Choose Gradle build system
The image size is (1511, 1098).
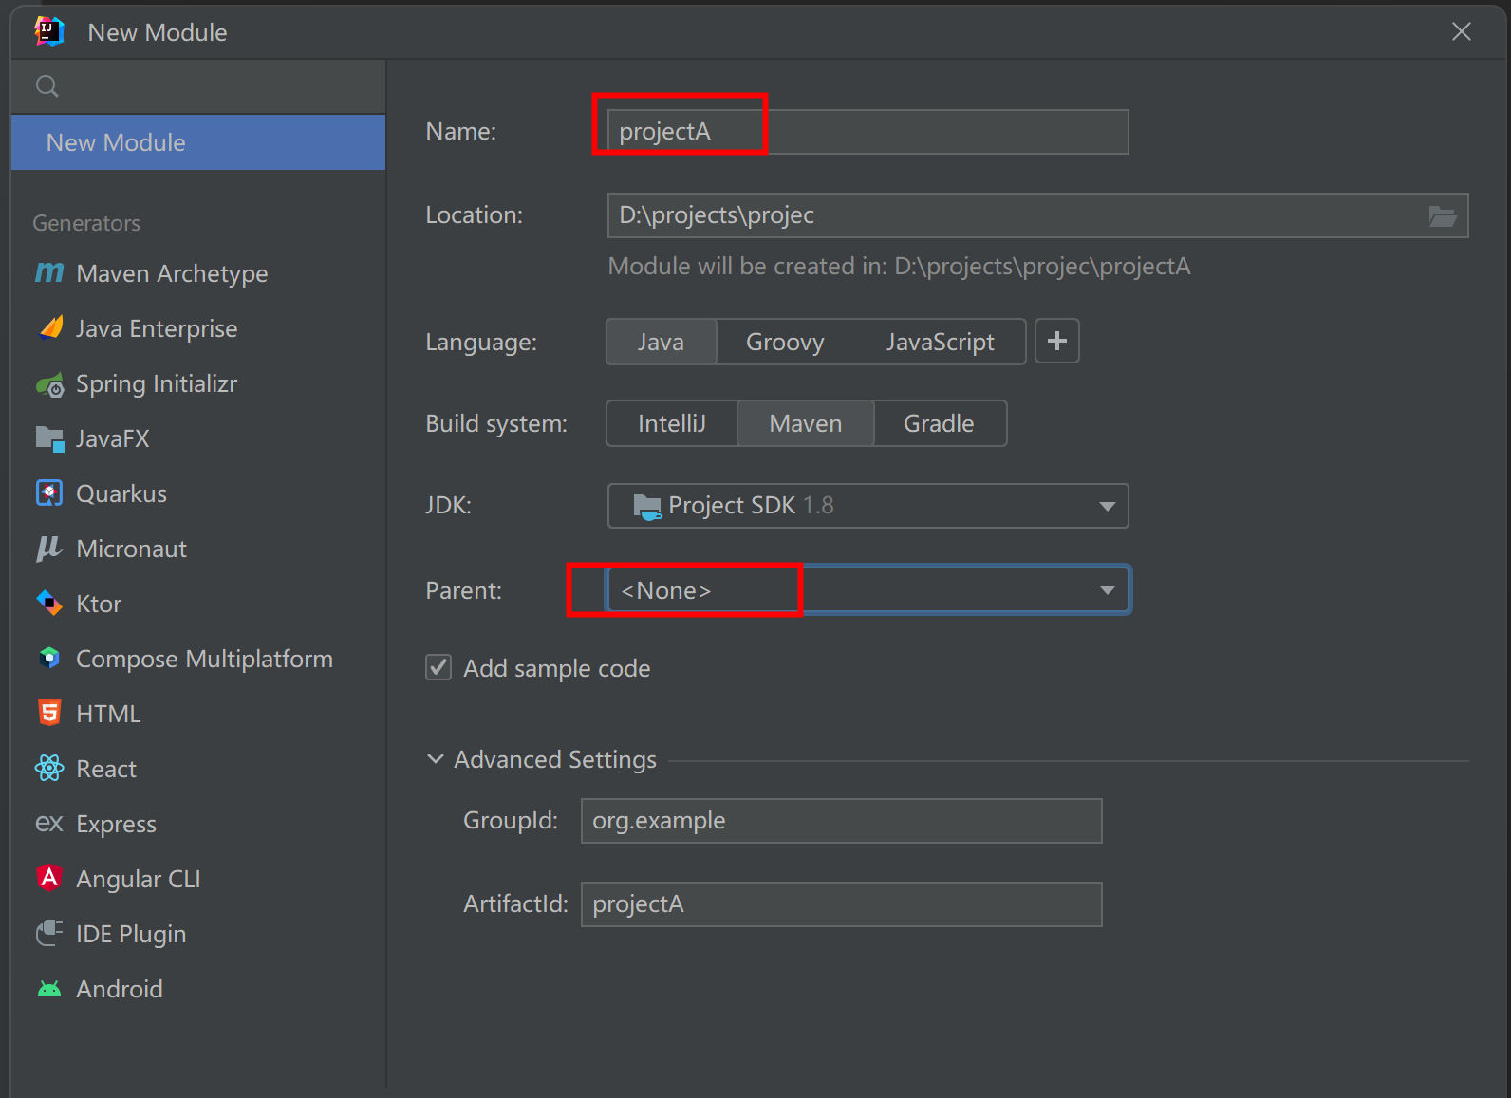pos(939,423)
